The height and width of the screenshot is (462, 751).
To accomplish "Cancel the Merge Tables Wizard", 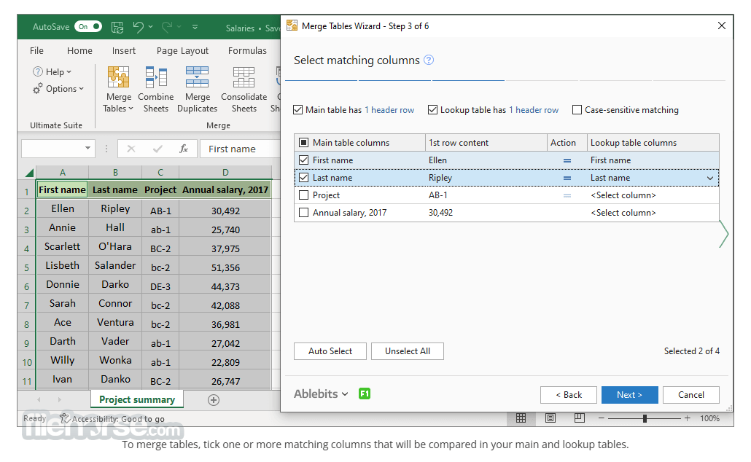I will [690, 395].
